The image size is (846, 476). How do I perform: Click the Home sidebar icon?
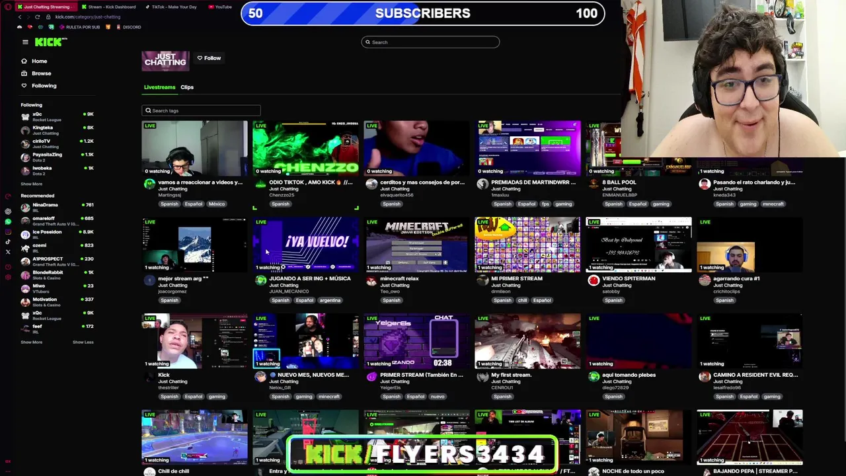click(x=24, y=61)
